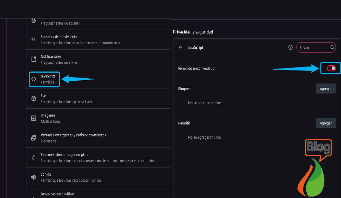Click the JavaScript code brackets icon
Screen dimensions: 341x198
pyautogui.click(x=34, y=79)
